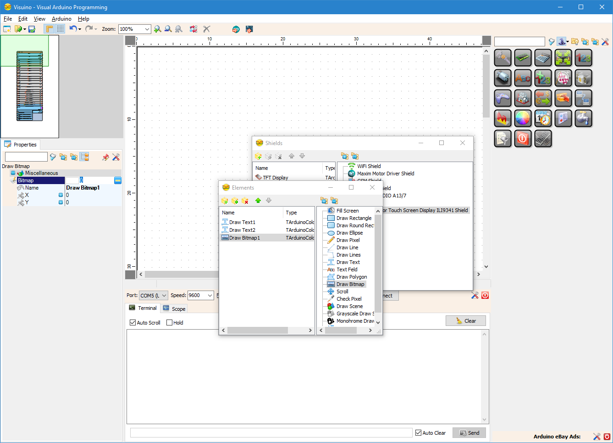Disable the Auto Scroll checkbox

[x=133, y=323]
